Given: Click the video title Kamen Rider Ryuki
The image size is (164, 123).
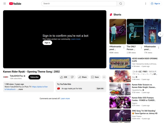Looking at the screenshot, I should 31,72.
